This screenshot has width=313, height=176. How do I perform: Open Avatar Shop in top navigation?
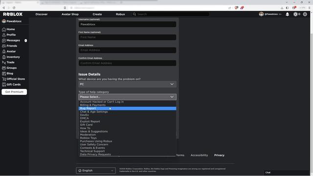tap(70, 14)
